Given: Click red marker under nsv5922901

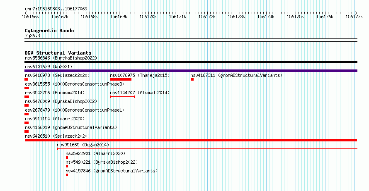Looking at the screenshot, I should click(x=67, y=158).
